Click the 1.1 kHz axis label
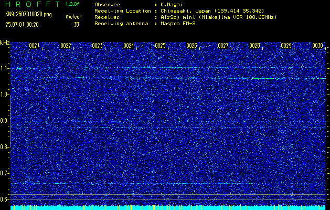The width and height of the screenshot is (330, 210). pyautogui.click(x=4, y=68)
